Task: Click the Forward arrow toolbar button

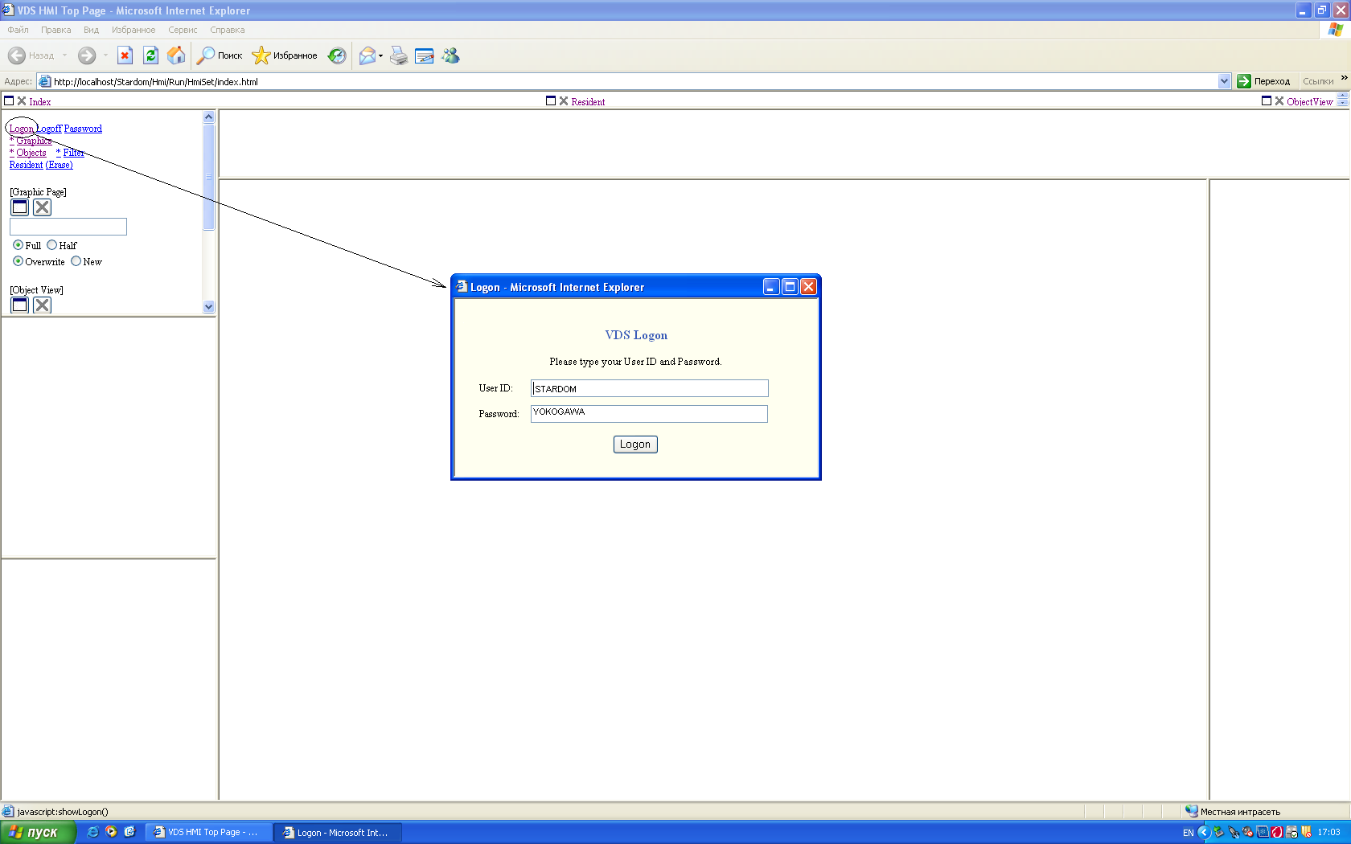Action: tap(87, 55)
